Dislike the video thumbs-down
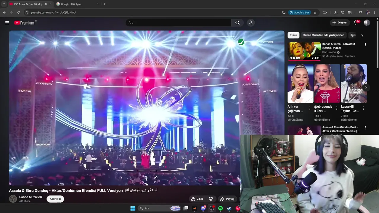Screen dimensions: 379x213 pos(211,199)
